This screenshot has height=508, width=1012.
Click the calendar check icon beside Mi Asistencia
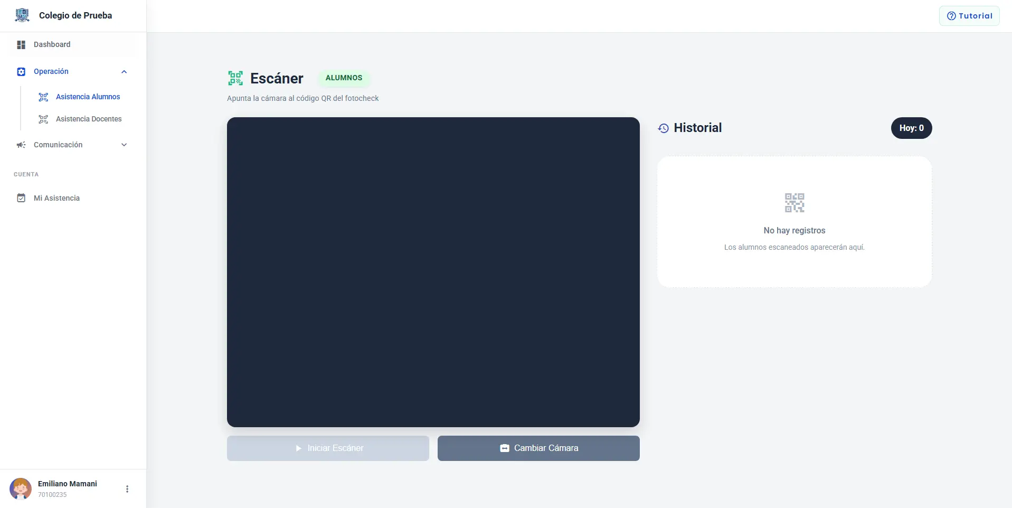point(21,198)
